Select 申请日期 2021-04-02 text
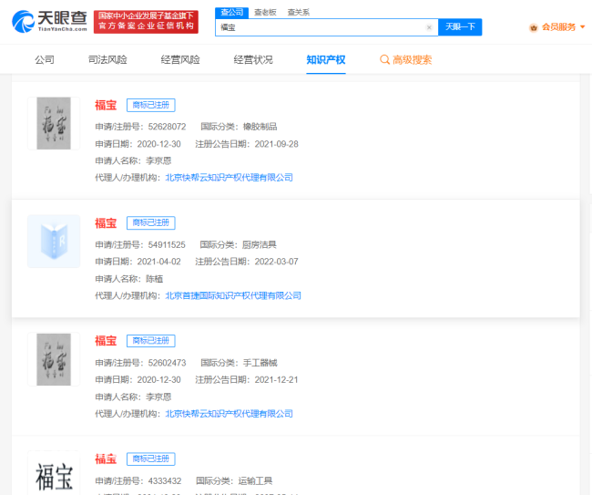 pos(138,262)
